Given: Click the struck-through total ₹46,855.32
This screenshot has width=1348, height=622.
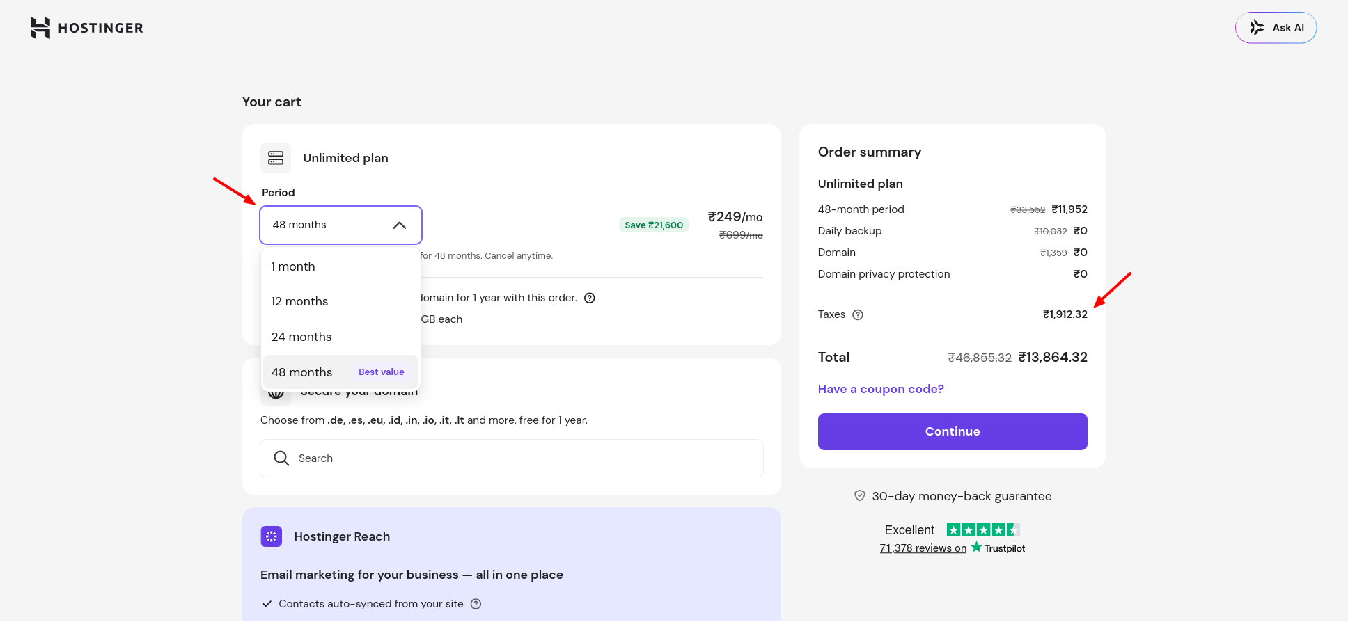Looking at the screenshot, I should tap(980, 358).
